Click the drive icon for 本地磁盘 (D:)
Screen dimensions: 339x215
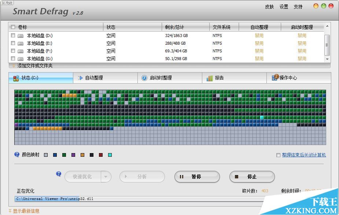[21, 36]
